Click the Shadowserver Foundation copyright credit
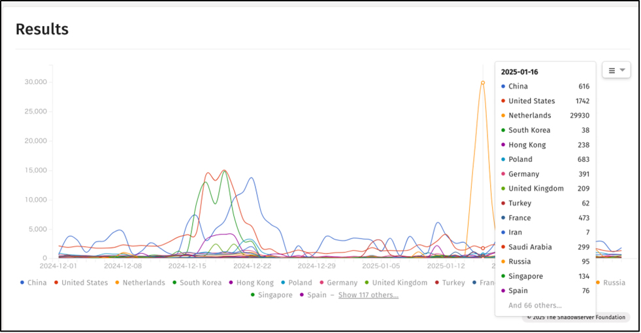The height and width of the screenshot is (333, 641). (576, 317)
